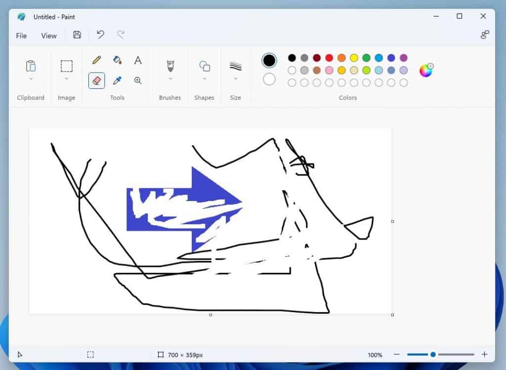Expand the Shapes dropdown chevron
This screenshot has width=506, height=370.
(x=205, y=79)
